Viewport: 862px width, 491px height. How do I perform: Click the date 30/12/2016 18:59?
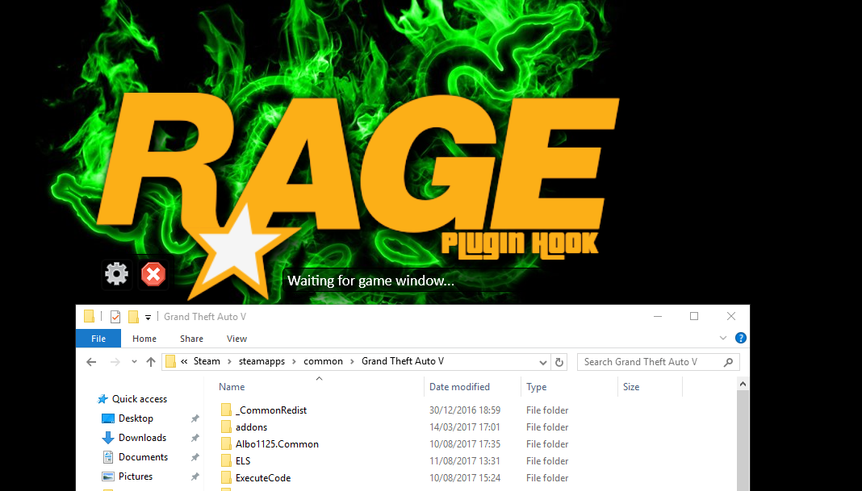465,410
